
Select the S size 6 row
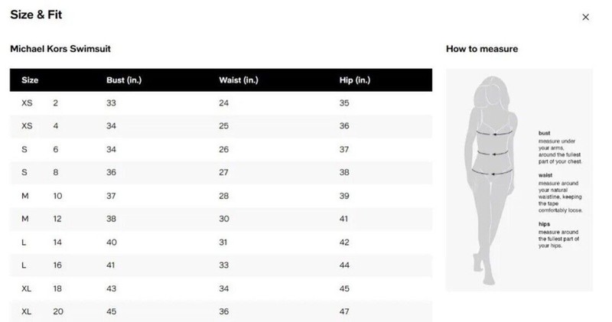pos(221,149)
